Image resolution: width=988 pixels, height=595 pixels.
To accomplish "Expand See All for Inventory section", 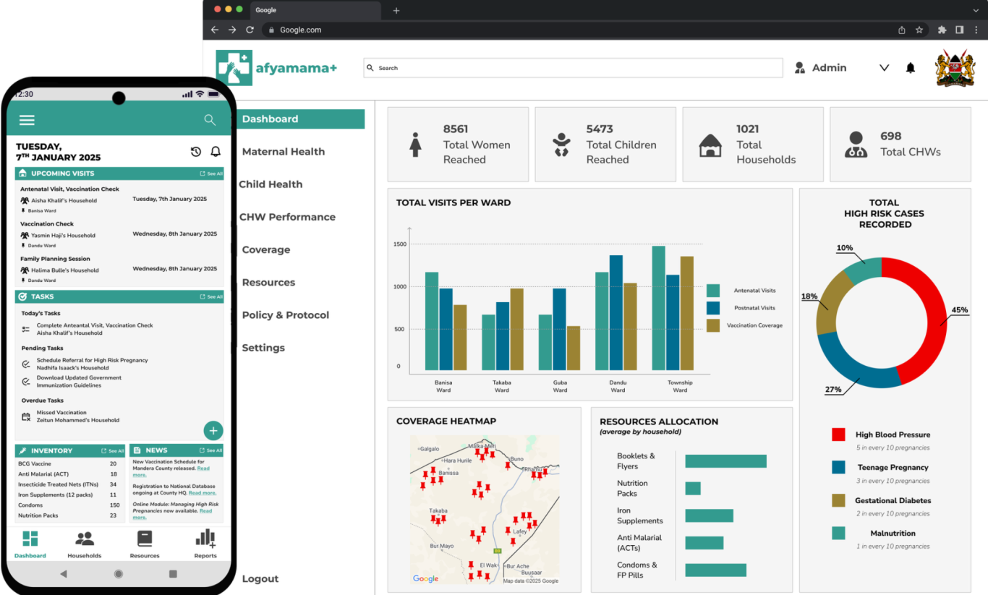I will coord(113,450).
